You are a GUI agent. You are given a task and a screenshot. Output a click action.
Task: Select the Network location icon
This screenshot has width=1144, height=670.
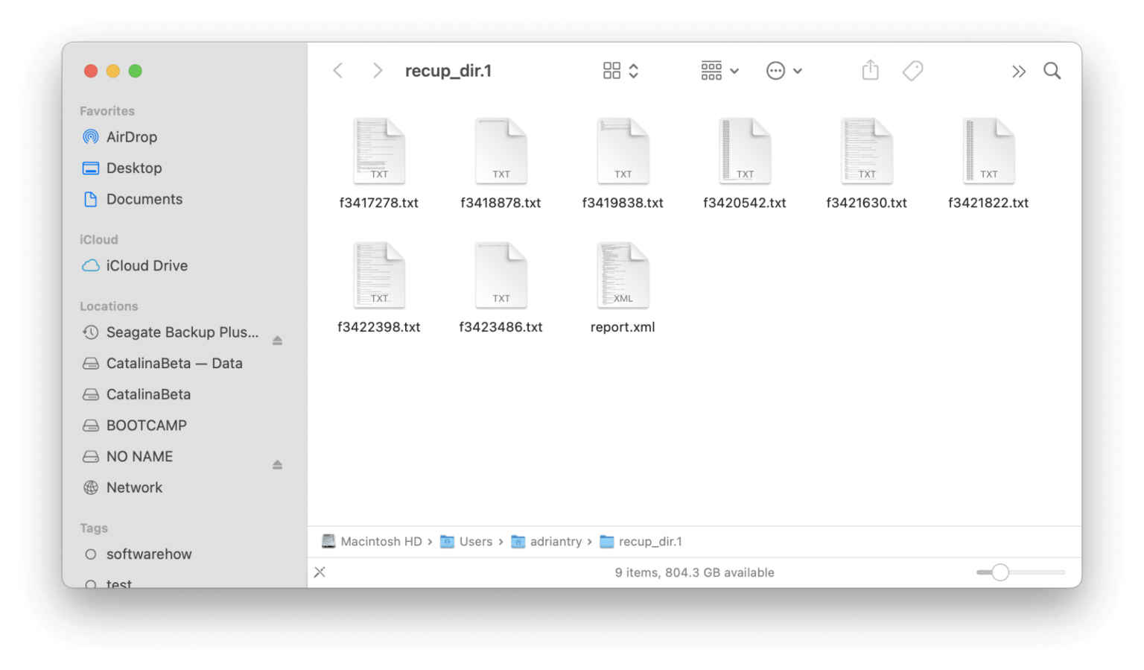(x=134, y=487)
